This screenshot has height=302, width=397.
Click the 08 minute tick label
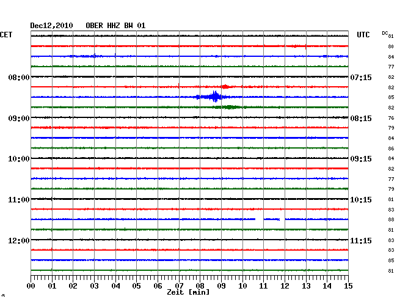pyautogui.click(x=200, y=285)
